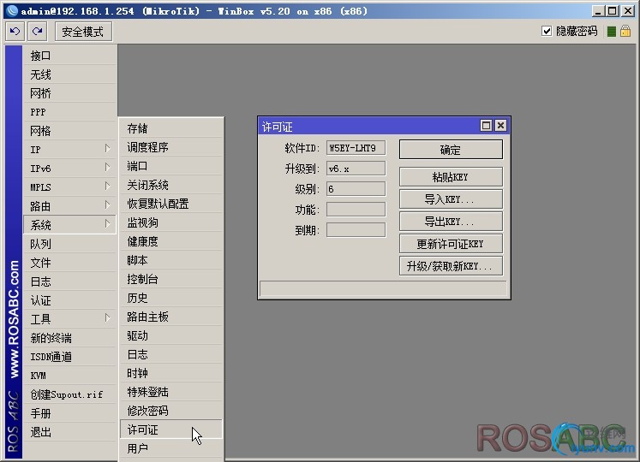640x462 pixels.
Task: Click 确定 OK button in license dialog
Action: [451, 150]
